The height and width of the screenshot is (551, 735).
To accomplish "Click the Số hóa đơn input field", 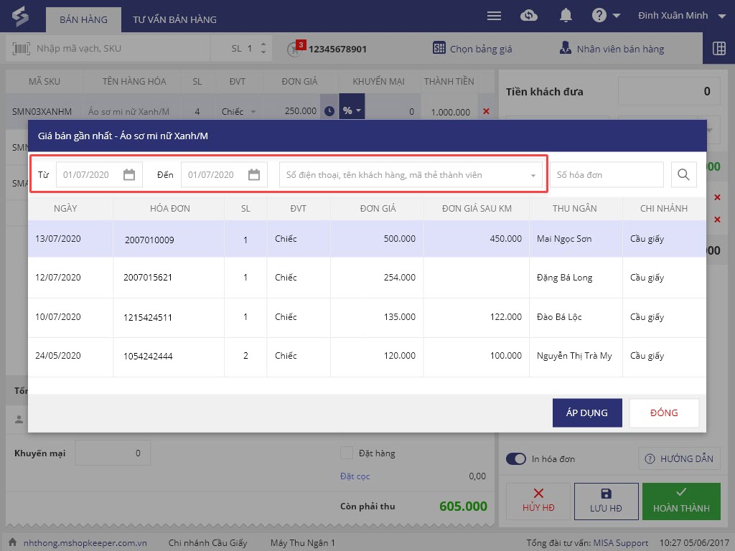I will tap(607, 174).
